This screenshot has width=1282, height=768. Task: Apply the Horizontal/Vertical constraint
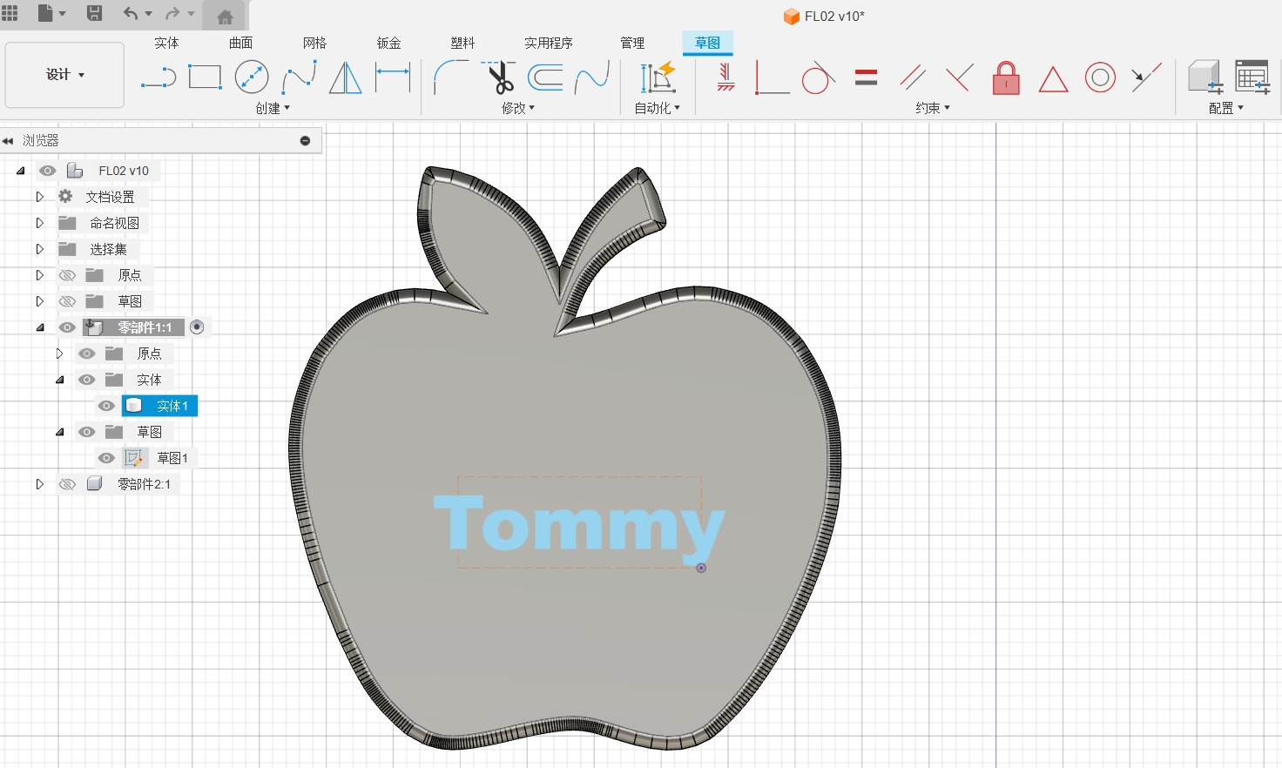click(x=725, y=77)
